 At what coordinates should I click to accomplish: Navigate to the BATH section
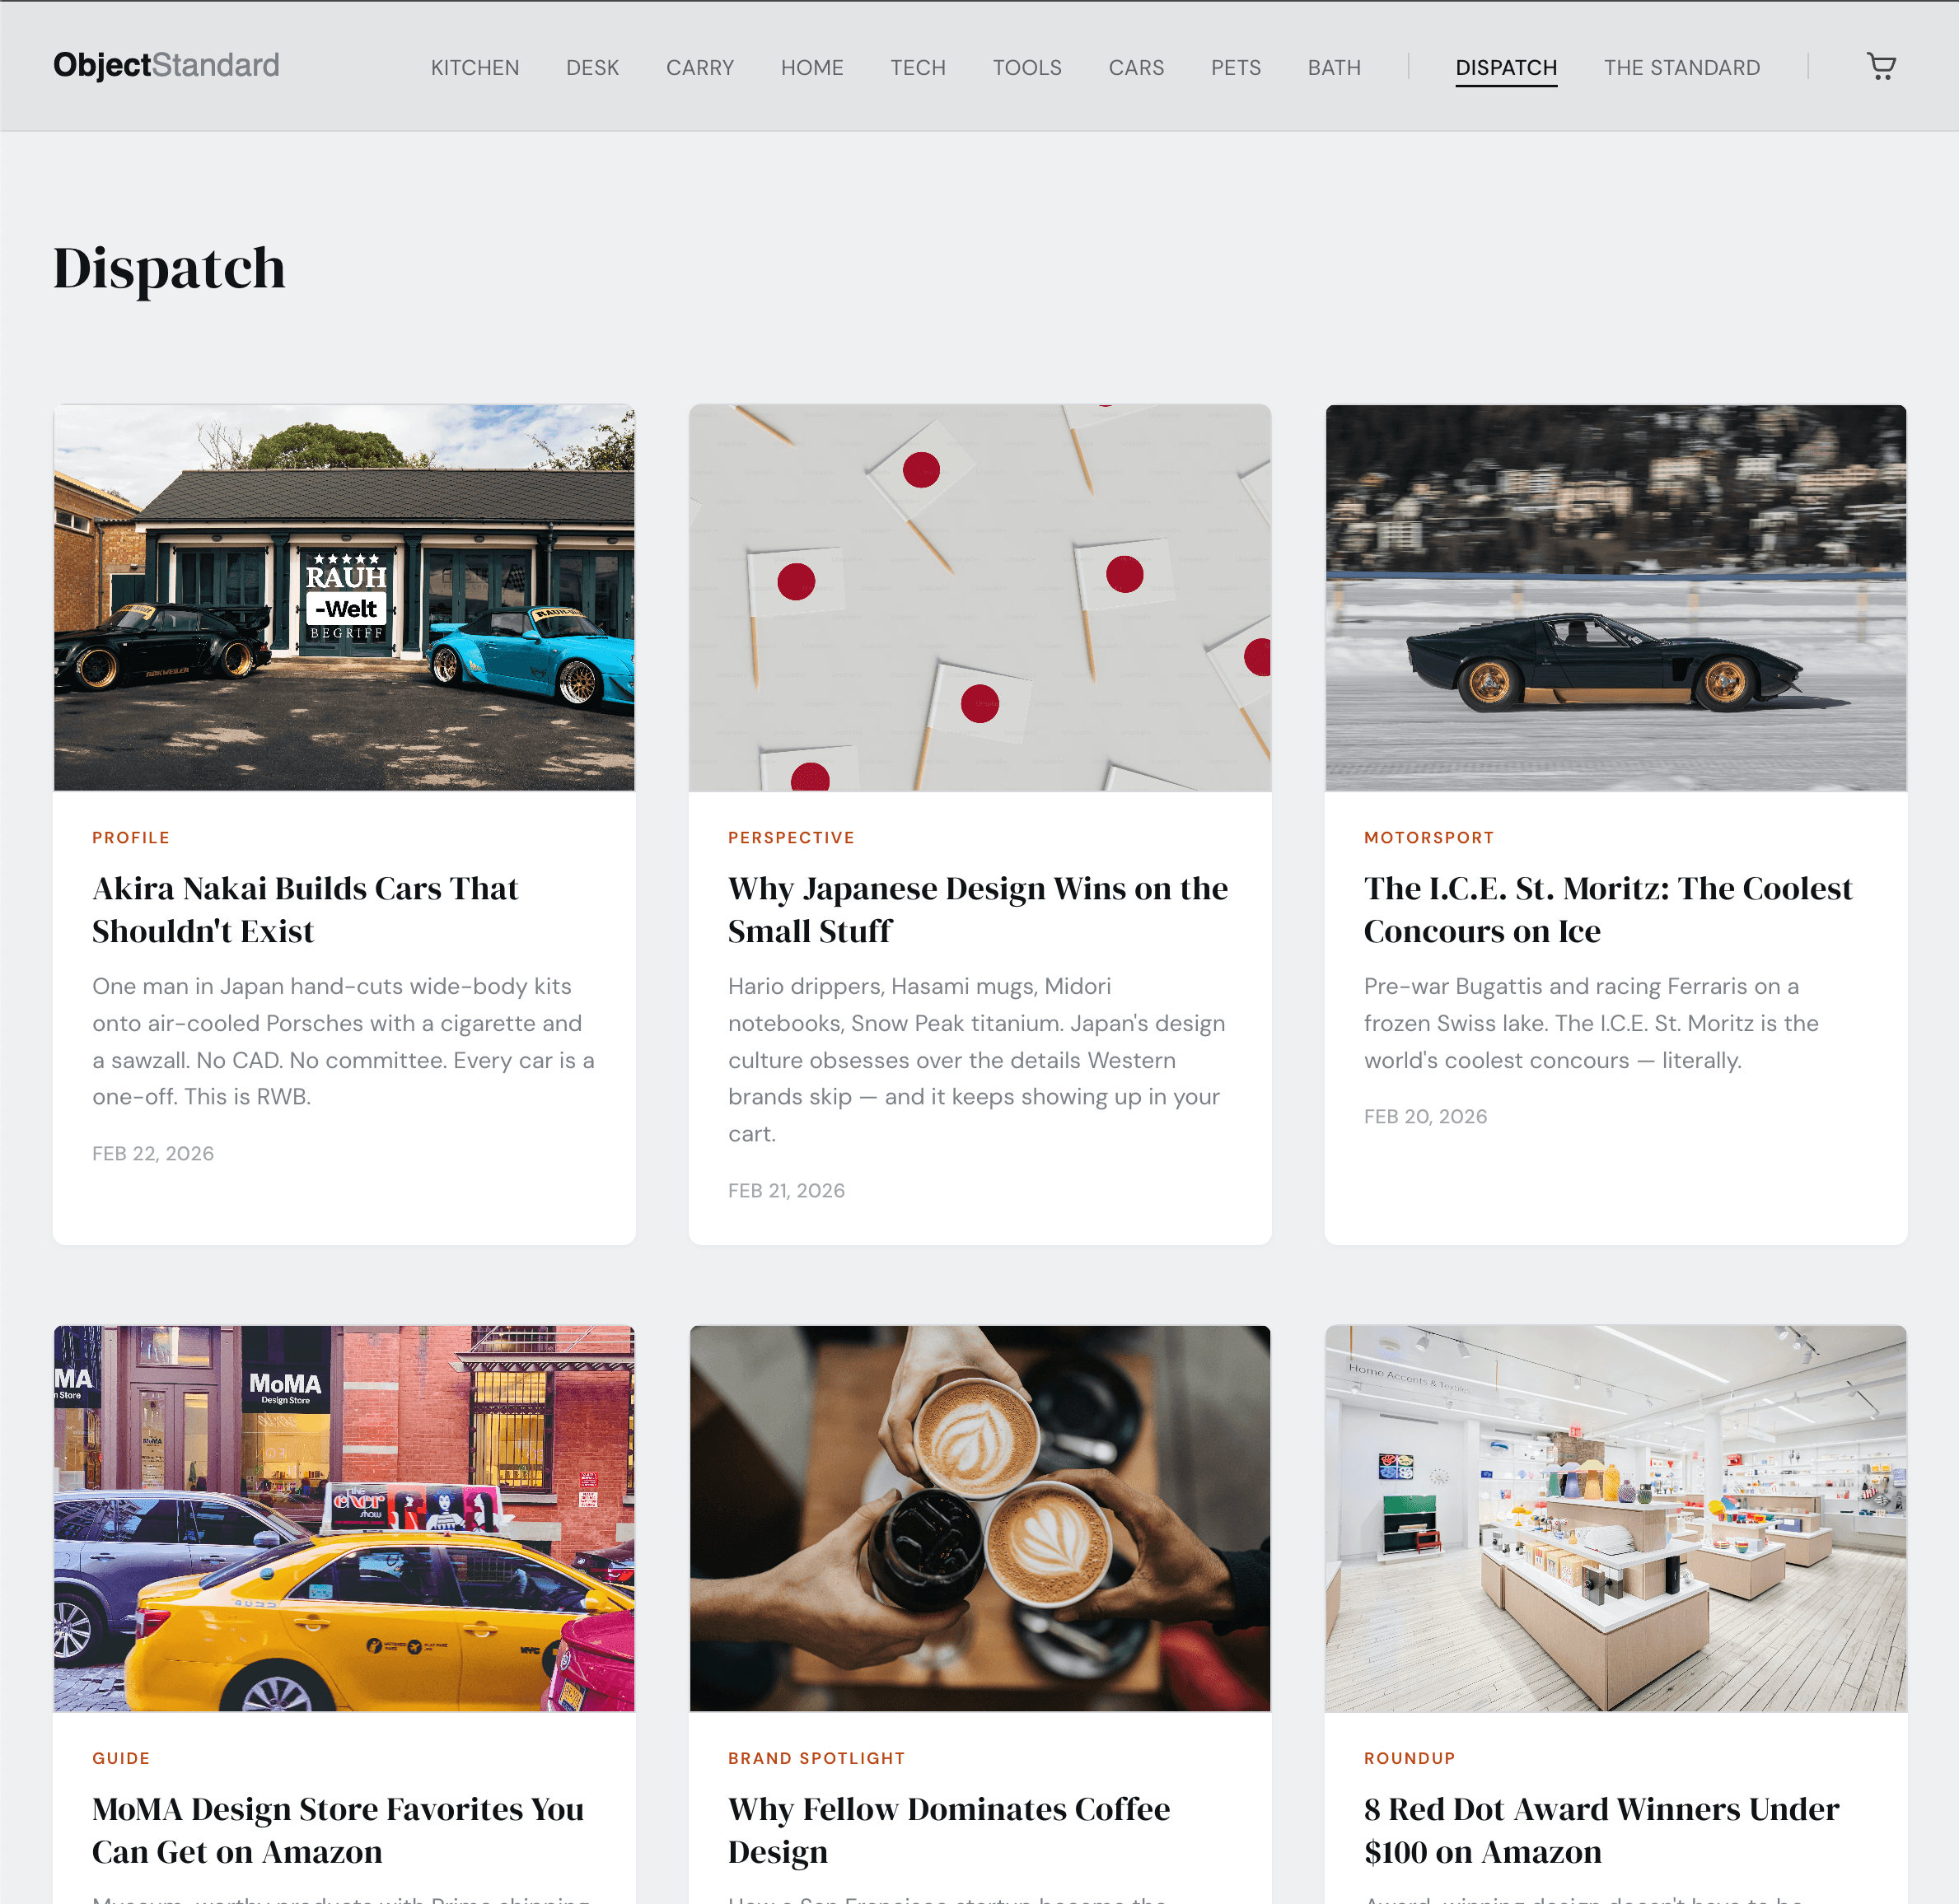pos(1333,67)
